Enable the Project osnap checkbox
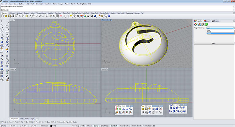235x127 pixels. (64, 122)
